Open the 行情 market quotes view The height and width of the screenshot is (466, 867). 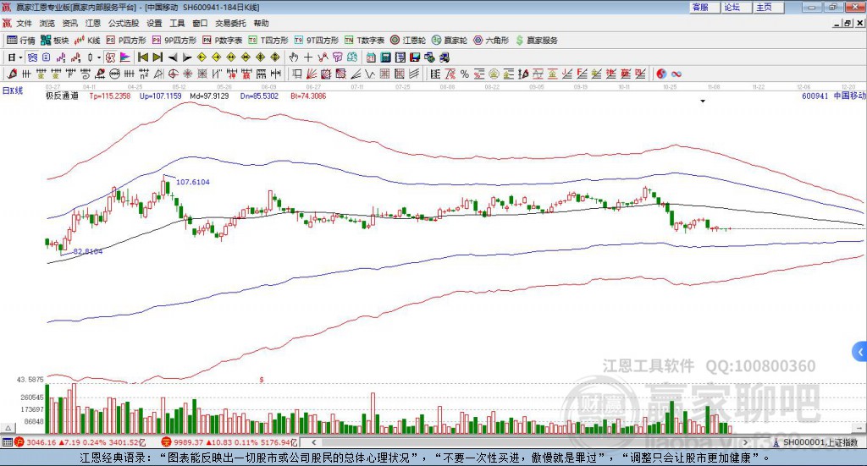pyautogui.click(x=21, y=41)
